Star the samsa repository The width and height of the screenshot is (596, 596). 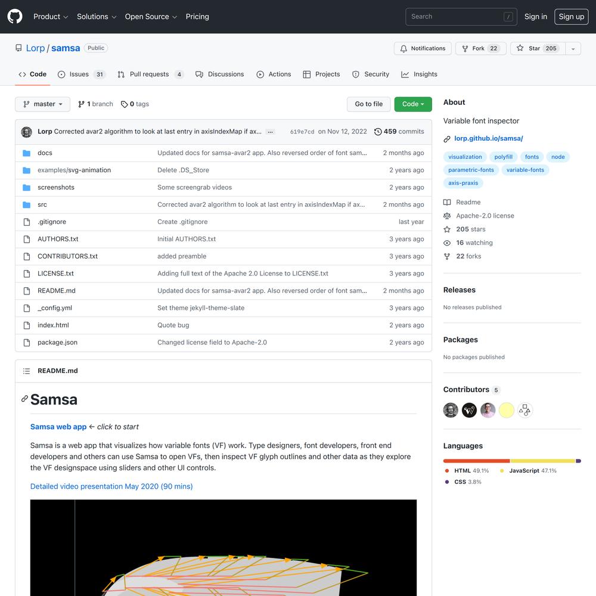(538, 48)
